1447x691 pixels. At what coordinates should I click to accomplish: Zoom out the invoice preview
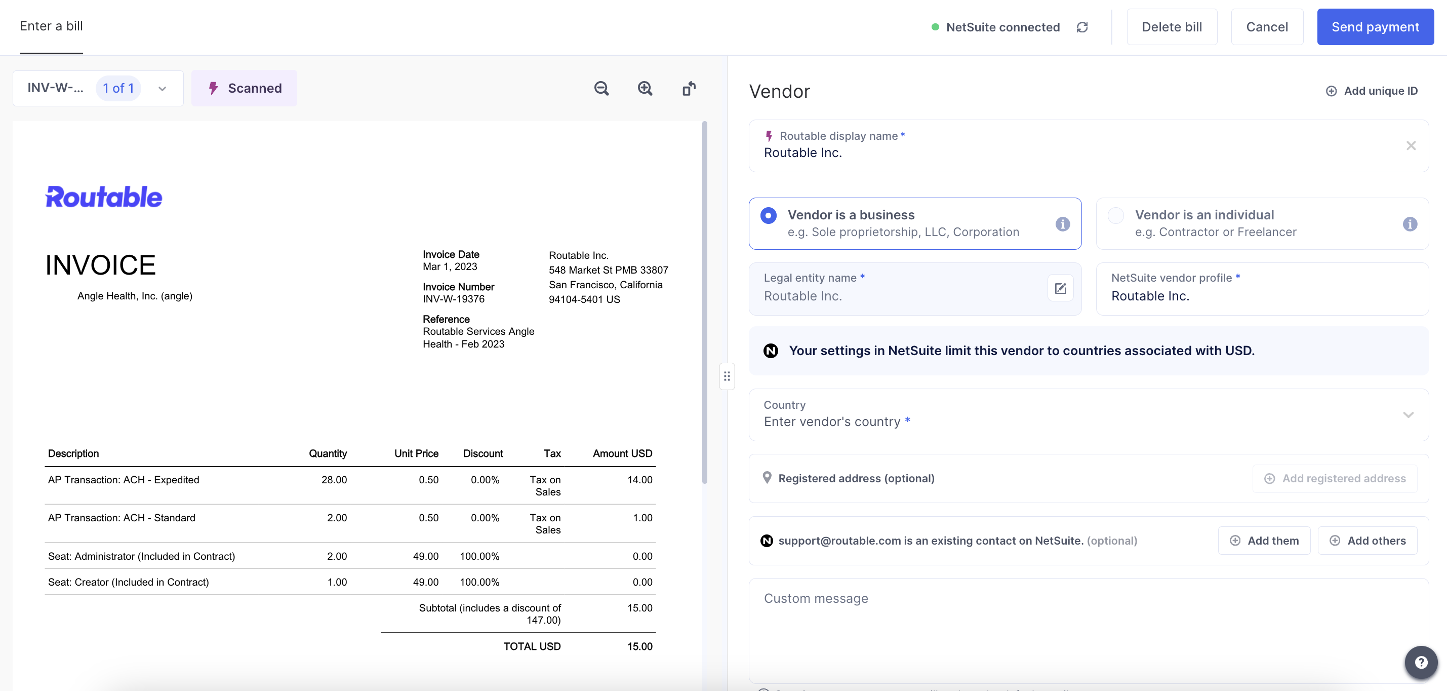point(601,88)
